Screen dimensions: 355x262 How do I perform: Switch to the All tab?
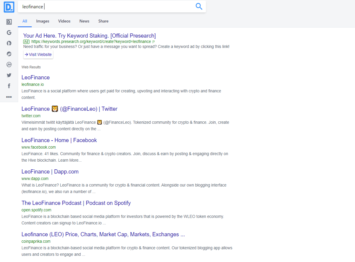tap(25, 21)
